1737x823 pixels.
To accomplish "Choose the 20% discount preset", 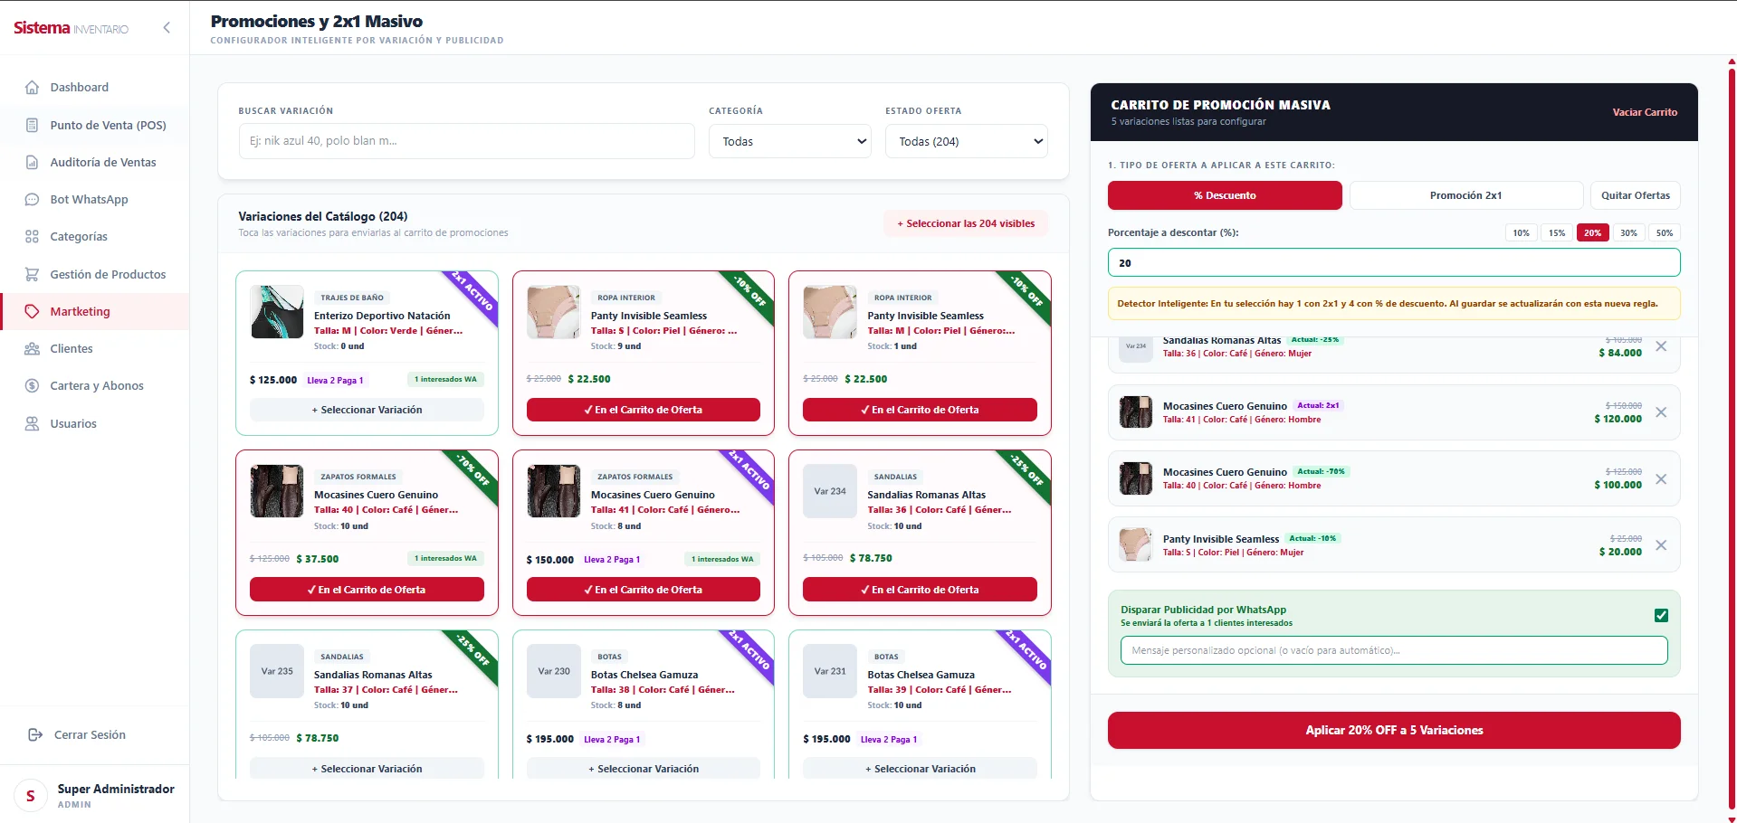I will [x=1592, y=232].
